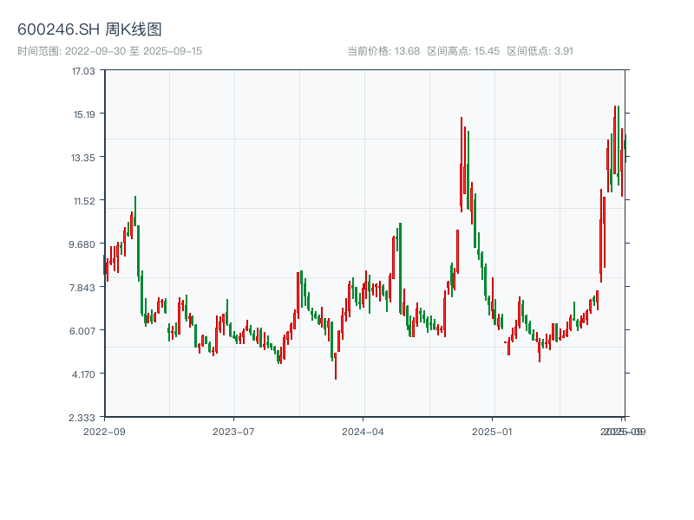Screen dimensions: 694x520
Task: Click x-axis label 2025-01
Action: [x=492, y=432]
